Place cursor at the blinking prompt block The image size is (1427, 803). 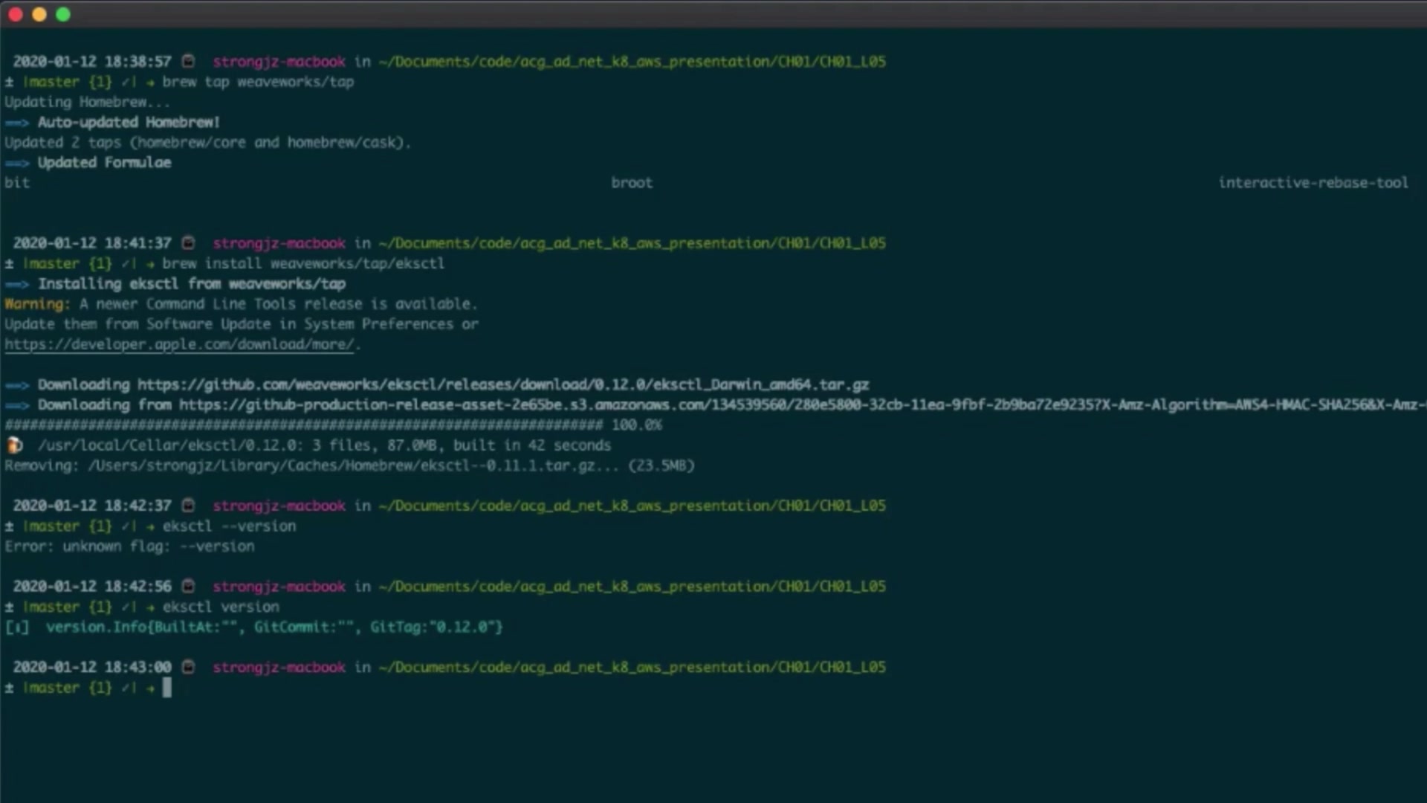(x=167, y=688)
